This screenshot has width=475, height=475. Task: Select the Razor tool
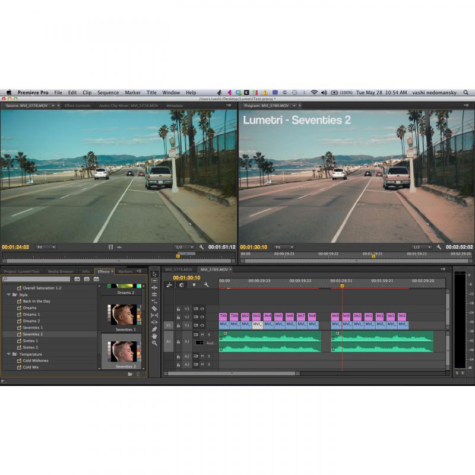pyautogui.click(x=154, y=308)
